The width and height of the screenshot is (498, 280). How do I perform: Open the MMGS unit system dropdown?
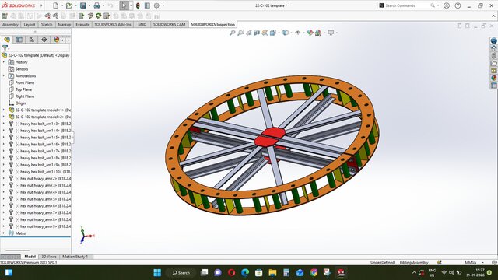(x=483, y=263)
